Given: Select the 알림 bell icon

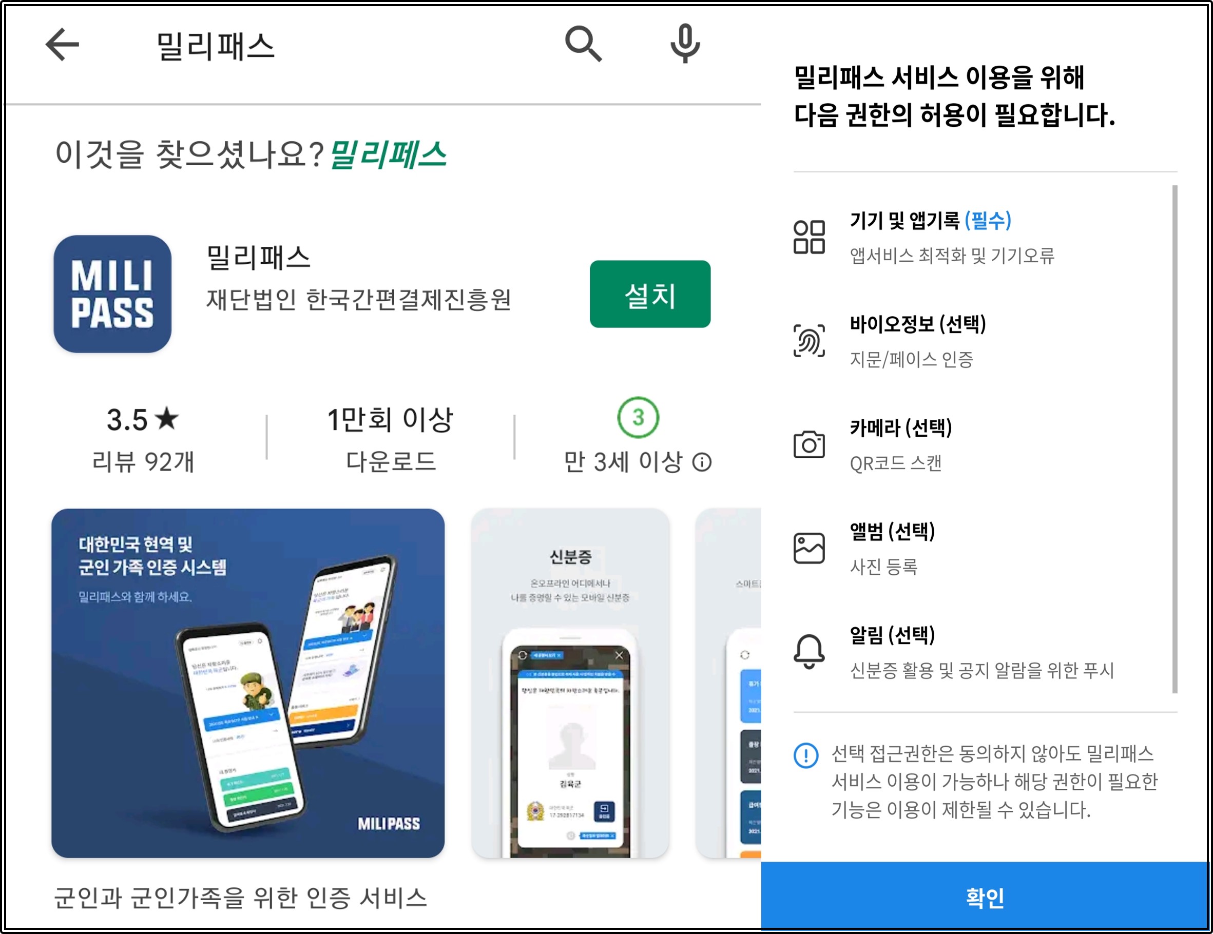Looking at the screenshot, I should 809,652.
